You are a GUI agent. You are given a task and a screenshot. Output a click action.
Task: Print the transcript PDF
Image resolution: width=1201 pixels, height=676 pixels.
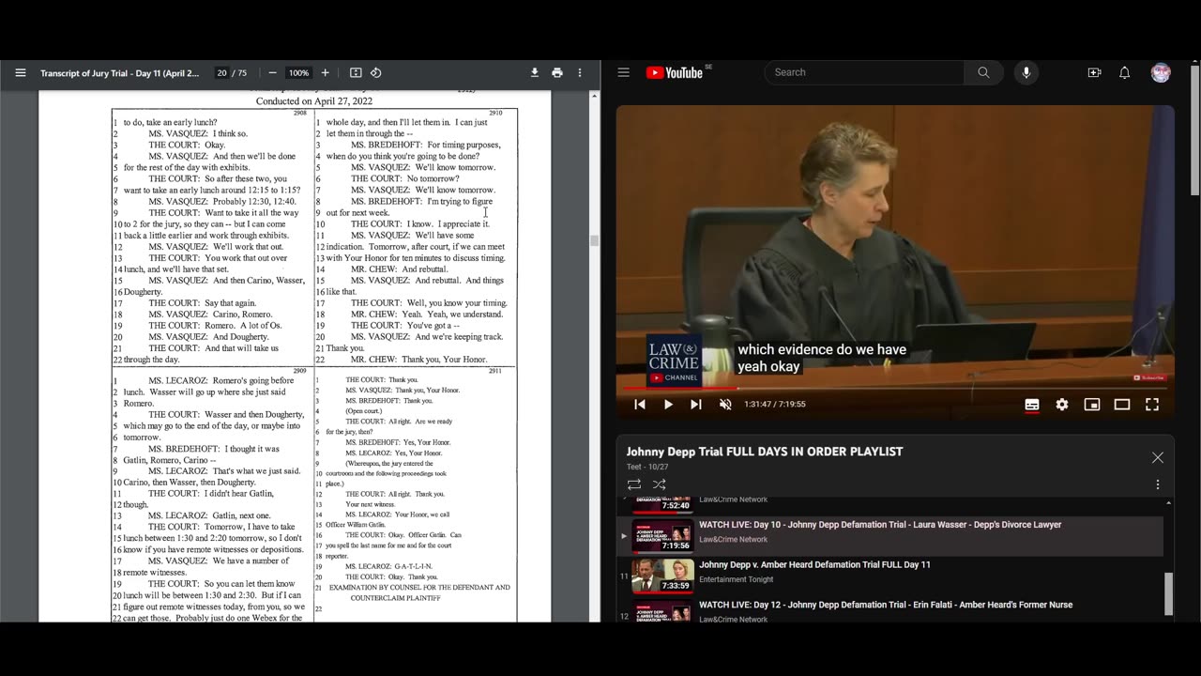(x=557, y=72)
